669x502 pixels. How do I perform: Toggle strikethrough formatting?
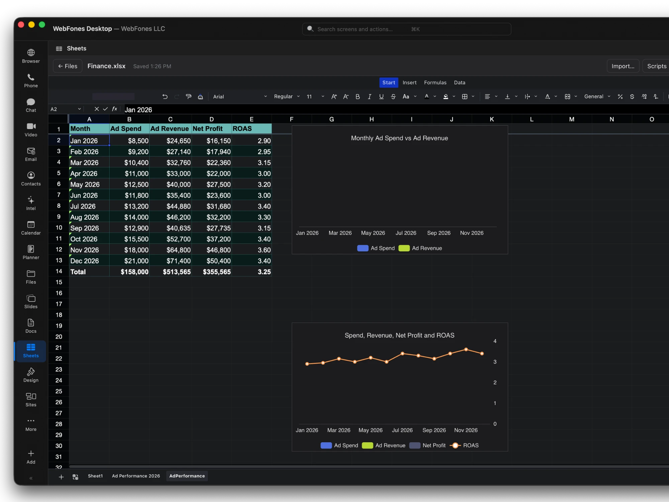[x=393, y=97]
